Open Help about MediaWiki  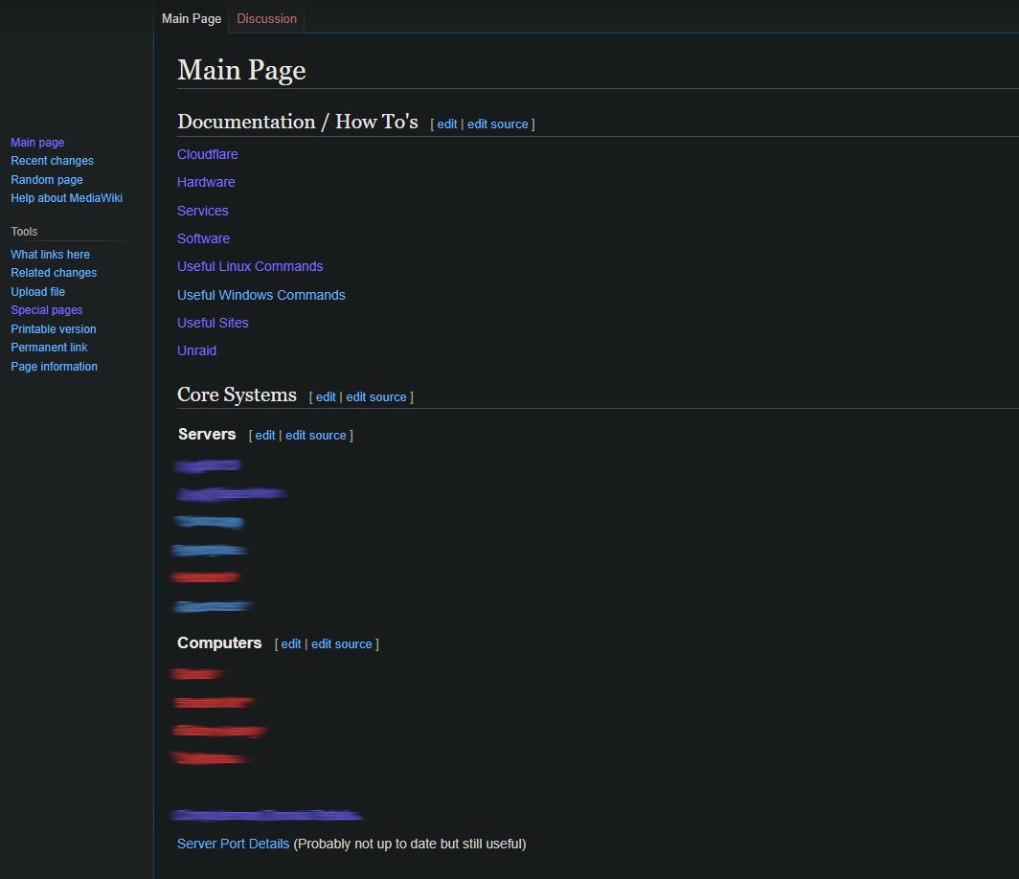[66, 197]
